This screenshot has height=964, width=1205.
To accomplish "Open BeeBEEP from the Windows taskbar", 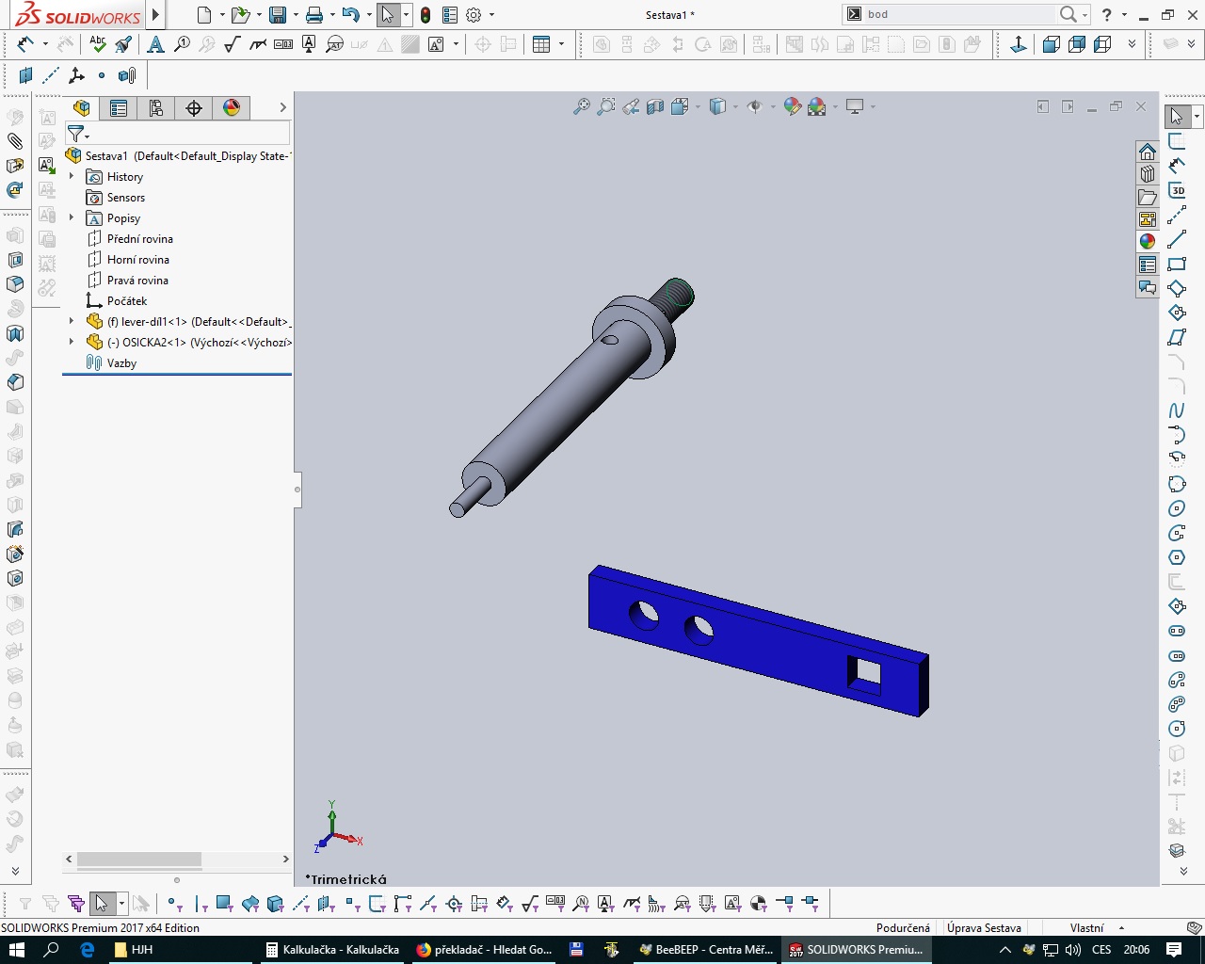I will point(706,950).
